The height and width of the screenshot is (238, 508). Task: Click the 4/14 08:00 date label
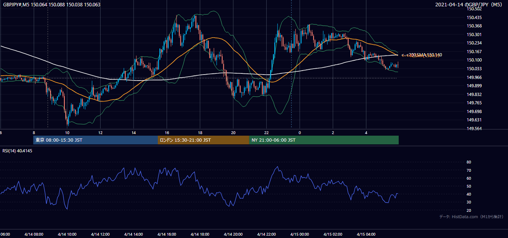[x=34, y=234]
